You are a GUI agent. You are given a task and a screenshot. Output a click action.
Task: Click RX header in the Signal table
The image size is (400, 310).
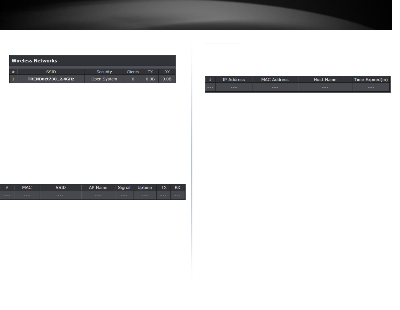click(178, 187)
